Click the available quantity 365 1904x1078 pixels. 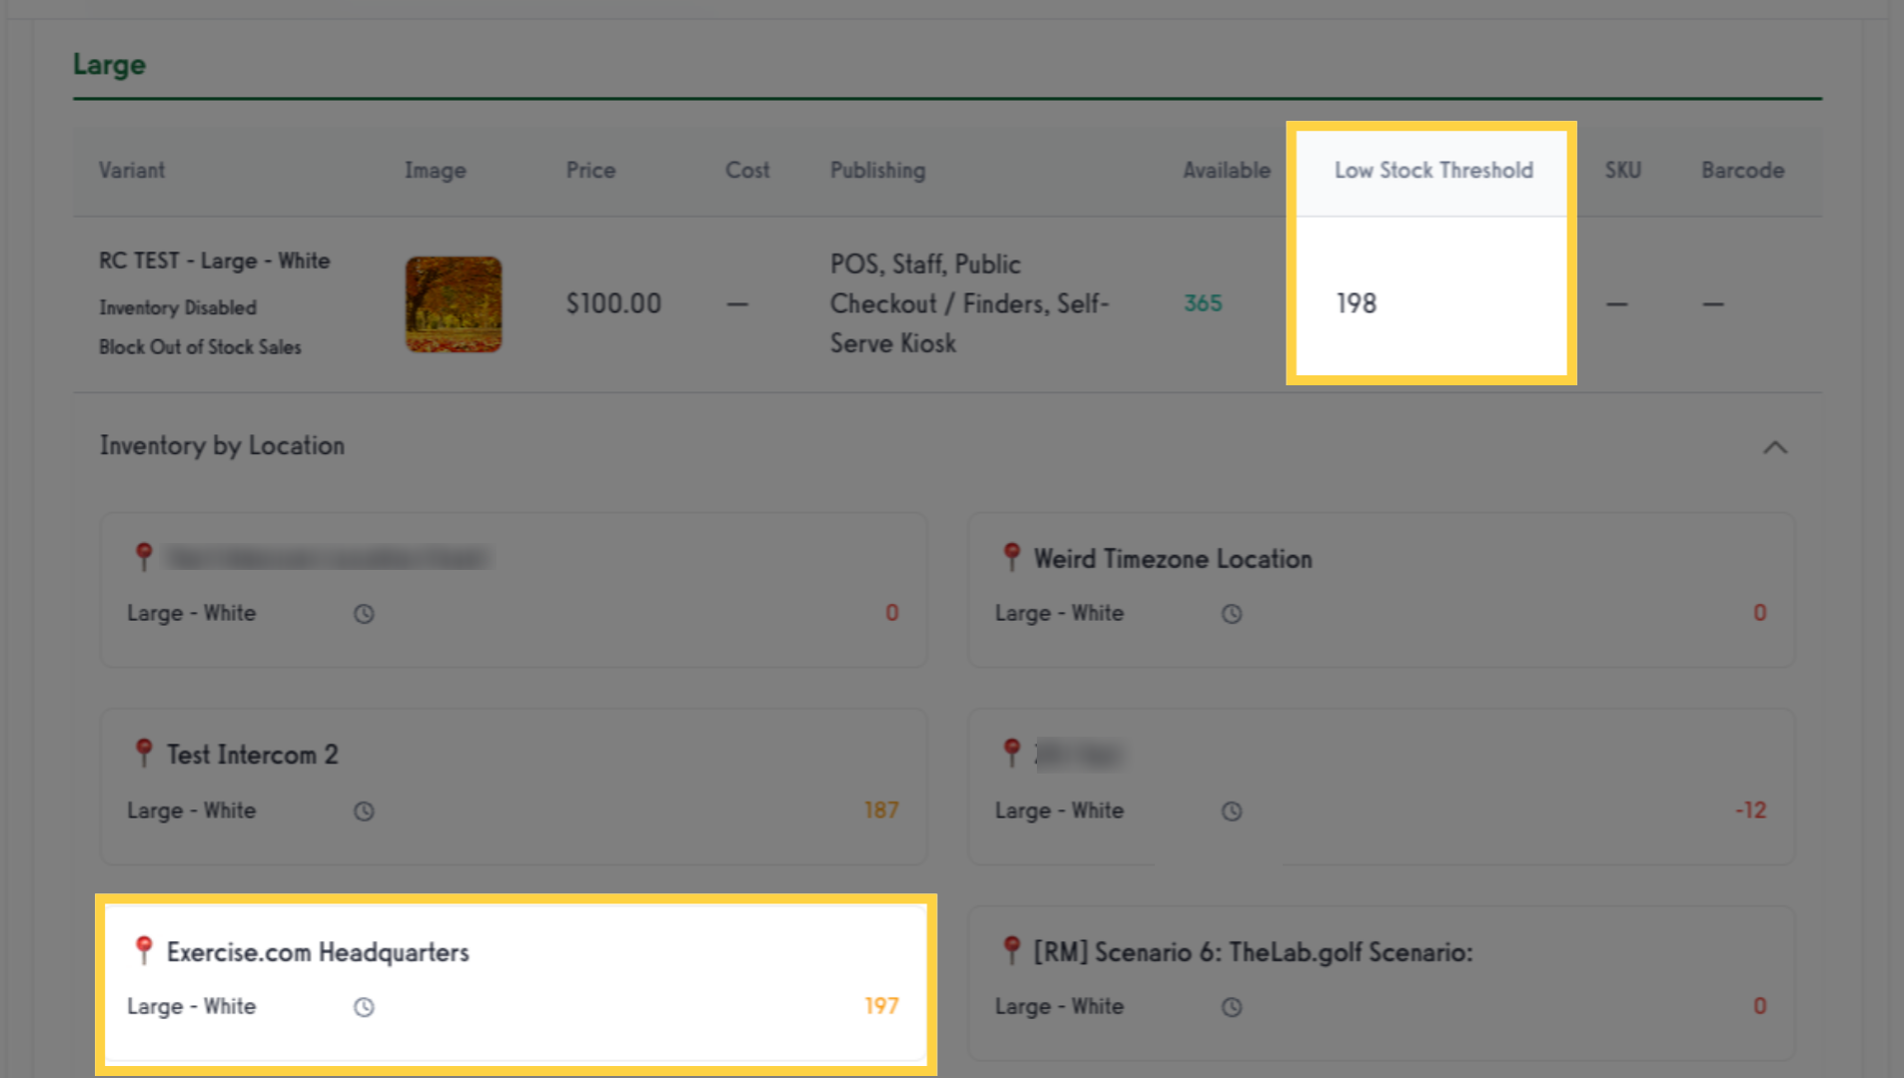coord(1203,303)
